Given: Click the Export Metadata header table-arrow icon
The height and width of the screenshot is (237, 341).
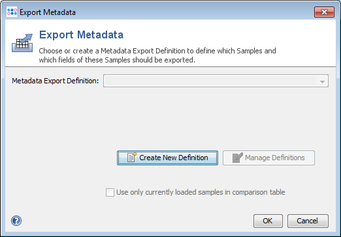Looking at the screenshot, I should [22, 43].
